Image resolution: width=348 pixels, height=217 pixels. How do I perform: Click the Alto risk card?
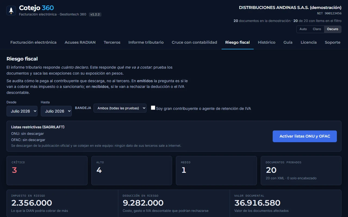pos(132,171)
